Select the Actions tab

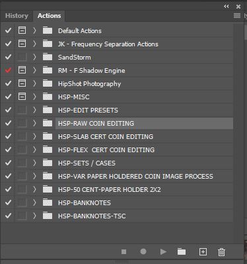point(49,16)
